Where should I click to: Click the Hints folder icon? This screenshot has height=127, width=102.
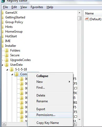tap(3, 27)
